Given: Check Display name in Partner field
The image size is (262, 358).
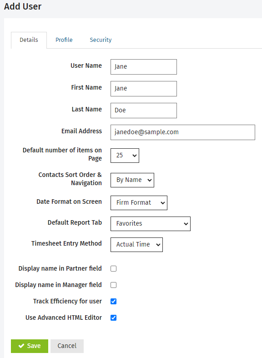Looking at the screenshot, I should 113,268.
